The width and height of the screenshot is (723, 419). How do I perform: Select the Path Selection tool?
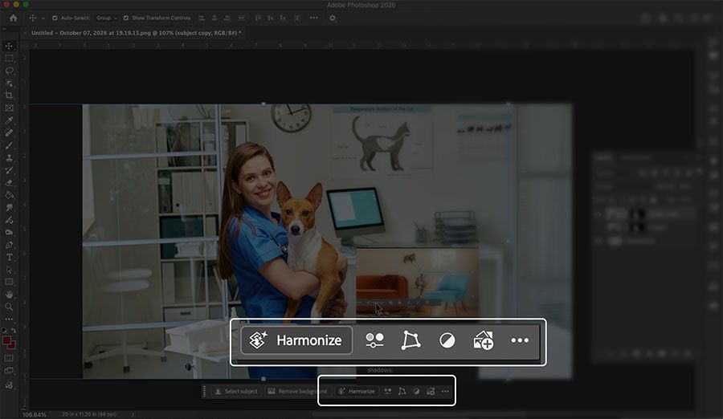click(x=9, y=270)
